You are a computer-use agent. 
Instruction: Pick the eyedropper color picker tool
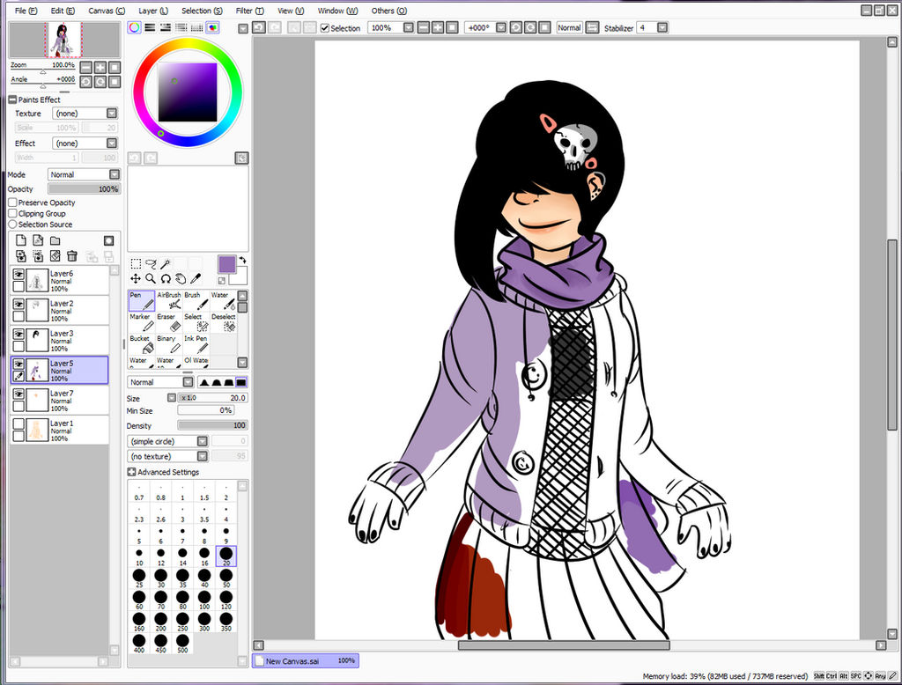196,279
